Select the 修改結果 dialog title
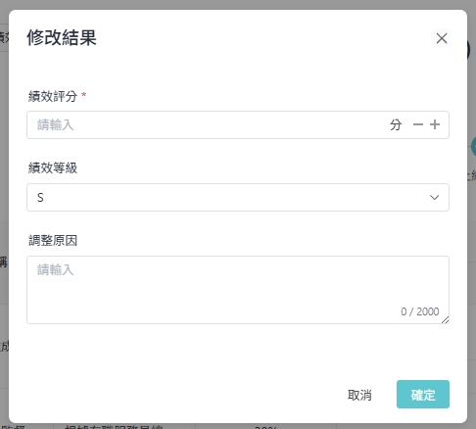This screenshot has width=476, height=429. 62,37
